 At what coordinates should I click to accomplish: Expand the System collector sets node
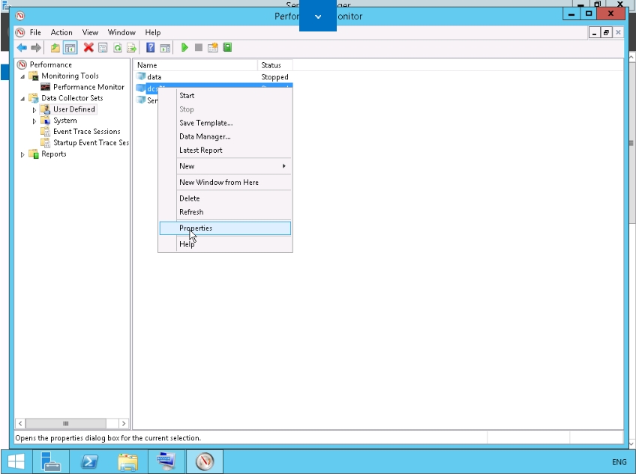pyautogui.click(x=34, y=121)
